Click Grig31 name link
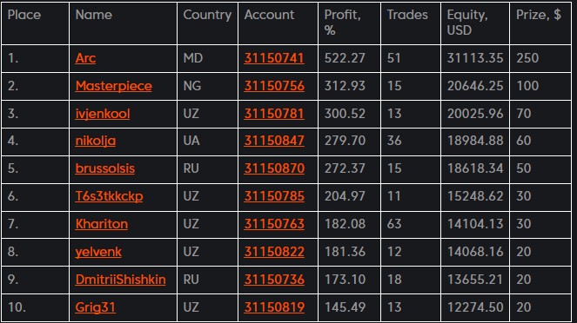This screenshot has width=577, height=323. [x=95, y=307]
